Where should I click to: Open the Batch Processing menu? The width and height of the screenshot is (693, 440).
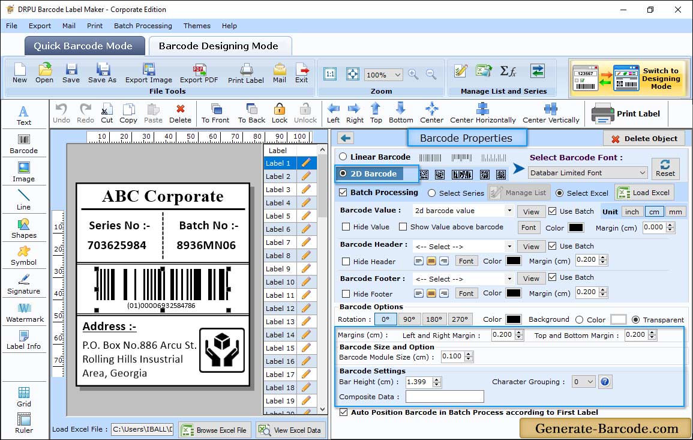tap(143, 26)
